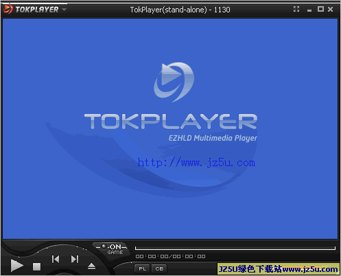Skip to the next track
The width and height of the screenshot is (341, 276).
click(75, 259)
